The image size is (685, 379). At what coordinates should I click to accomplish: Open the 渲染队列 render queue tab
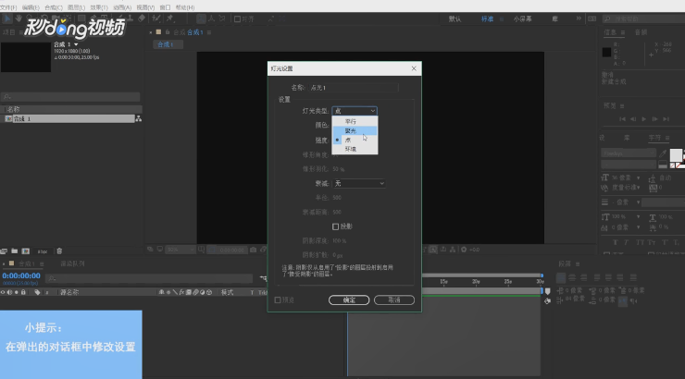tap(72, 263)
